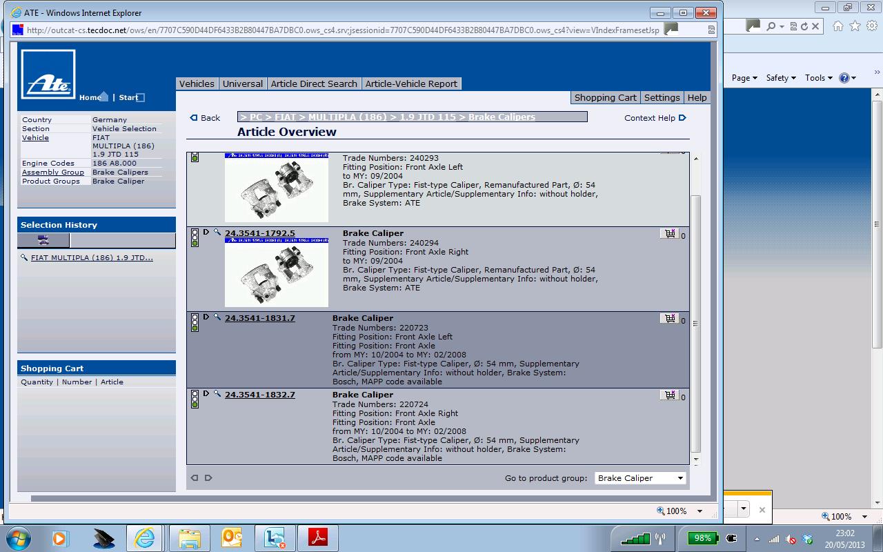
Task: Open Adobe Reader from taskbar
Action: [318, 538]
